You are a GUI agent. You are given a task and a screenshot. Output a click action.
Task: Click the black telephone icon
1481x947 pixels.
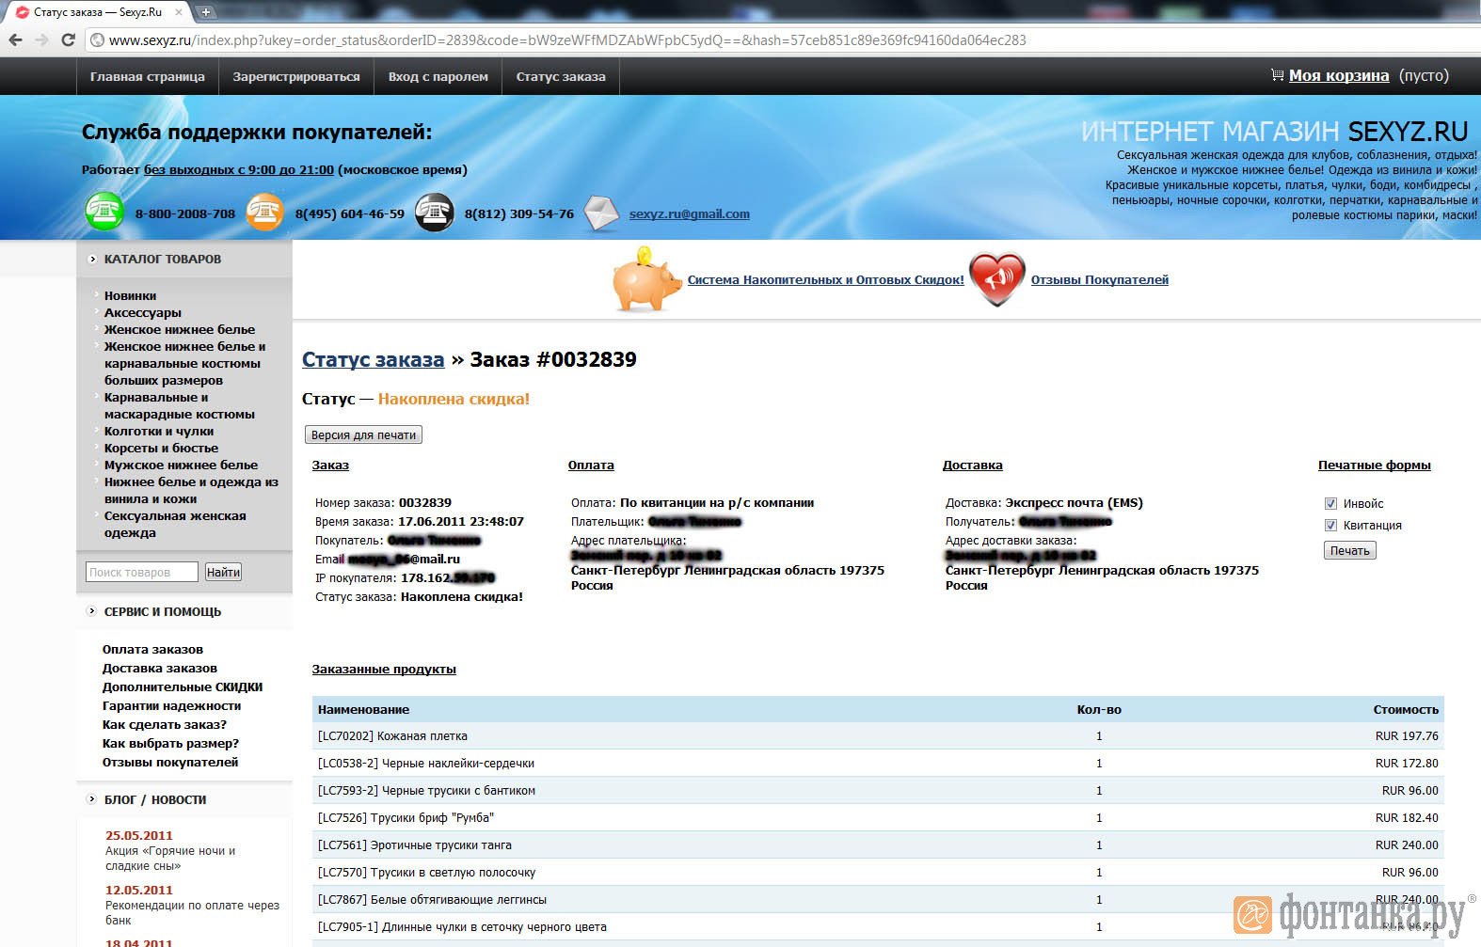pyautogui.click(x=435, y=212)
